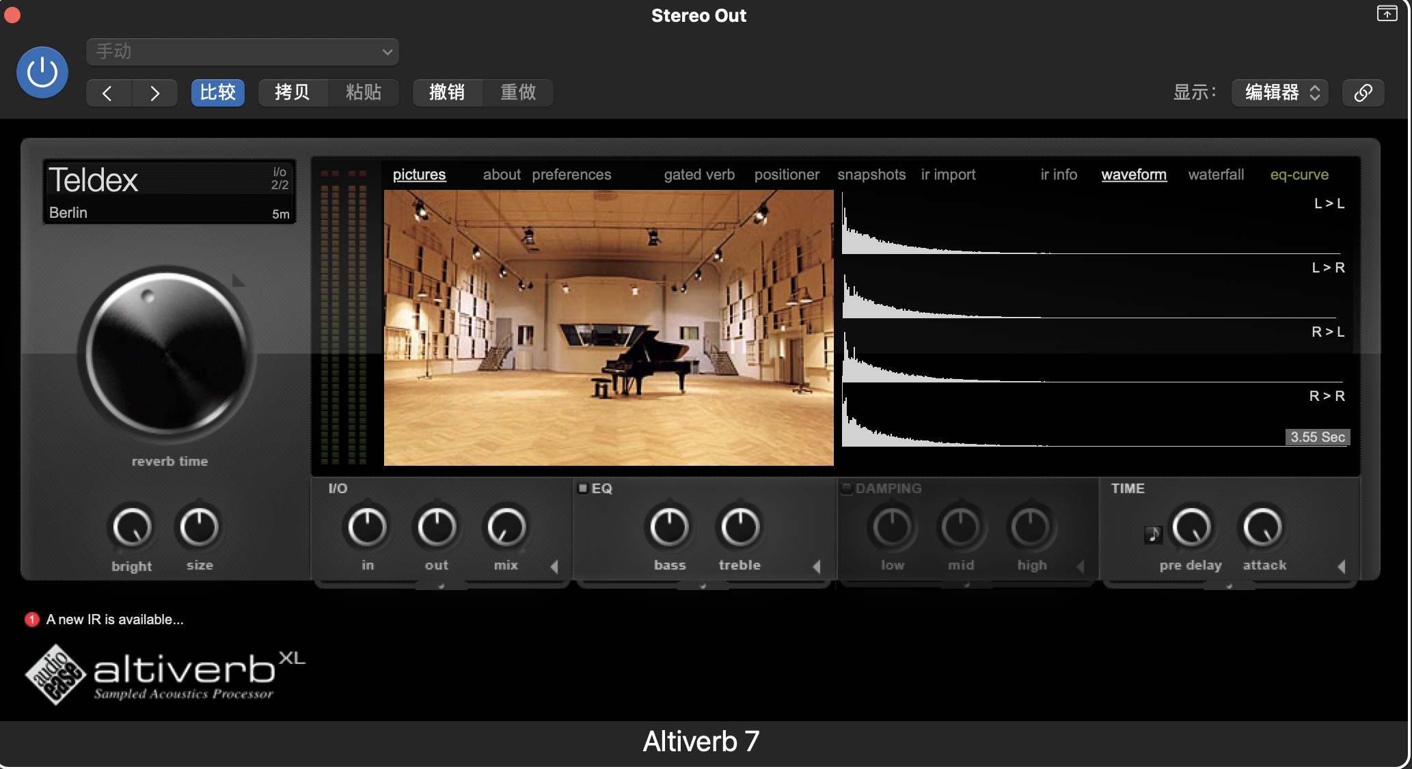1412x769 pixels.
Task: Click the Audio Ease altiverb XL logo
Action: 165,674
